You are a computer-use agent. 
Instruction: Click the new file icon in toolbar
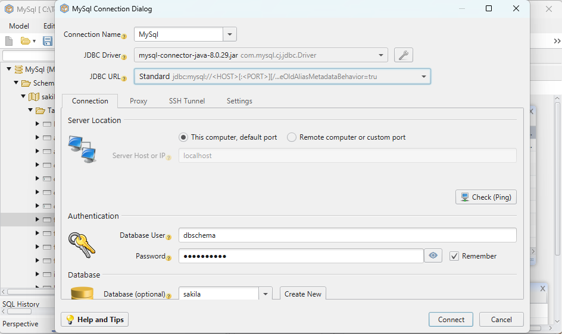pos(9,41)
